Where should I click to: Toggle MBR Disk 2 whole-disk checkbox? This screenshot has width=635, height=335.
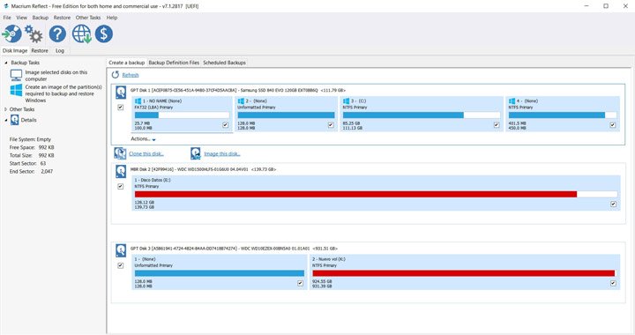(120, 187)
